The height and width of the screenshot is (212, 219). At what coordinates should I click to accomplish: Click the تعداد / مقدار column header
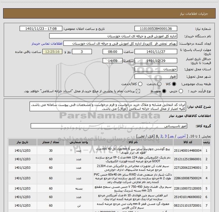tap(51, 142)
